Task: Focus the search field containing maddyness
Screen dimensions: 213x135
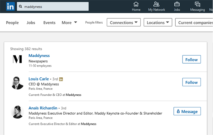Action: coord(53,6)
